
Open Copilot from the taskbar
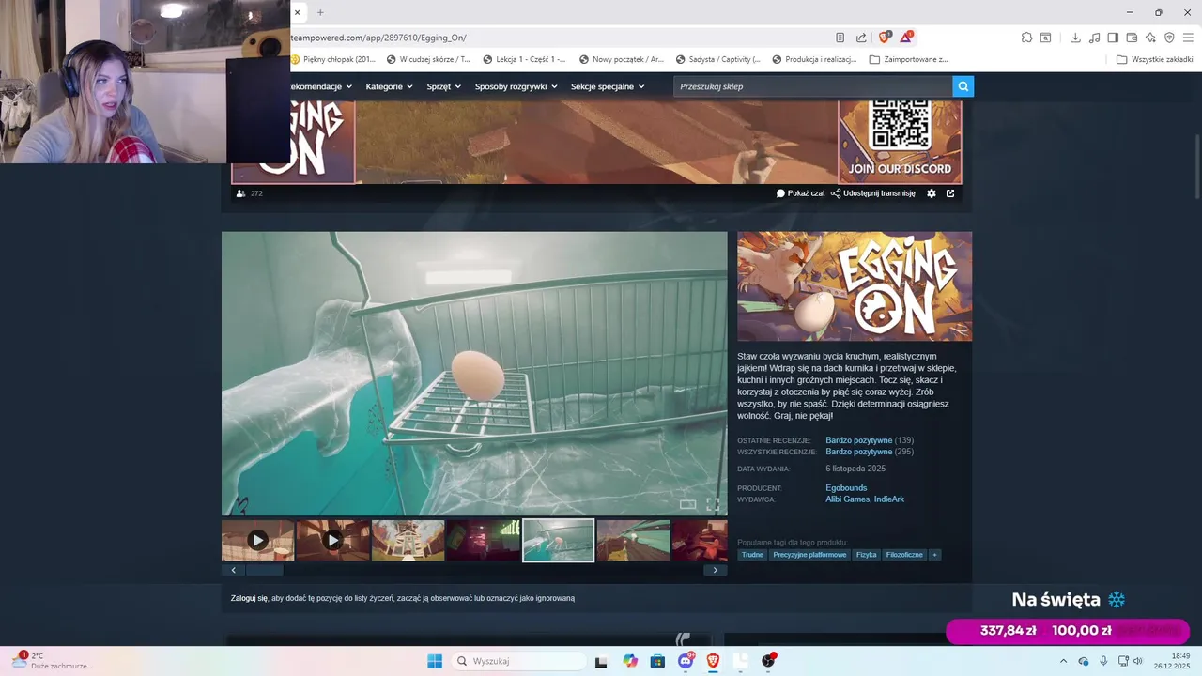click(630, 661)
